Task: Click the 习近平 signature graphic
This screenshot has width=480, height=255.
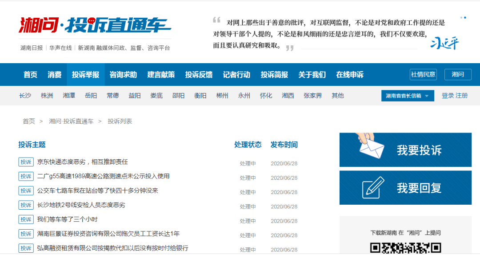Action: coord(444,43)
